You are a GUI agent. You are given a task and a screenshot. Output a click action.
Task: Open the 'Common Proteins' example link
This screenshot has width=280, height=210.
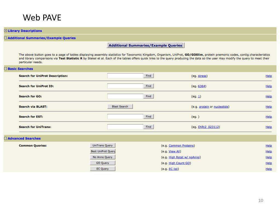[181, 145]
